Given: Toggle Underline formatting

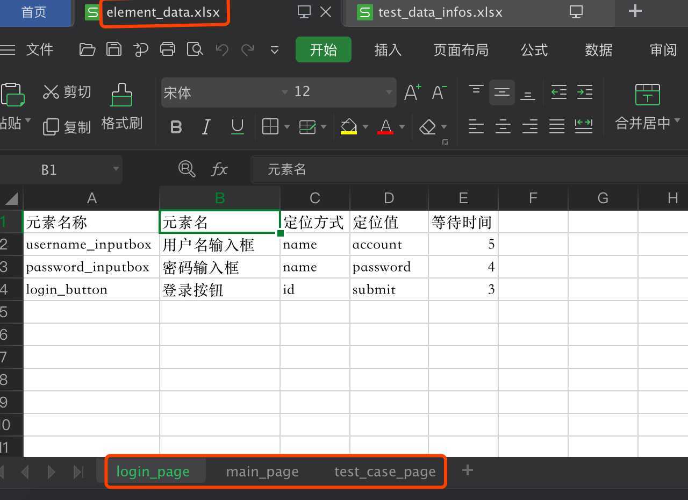Looking at the screenshot, I should tap(237, 127).
